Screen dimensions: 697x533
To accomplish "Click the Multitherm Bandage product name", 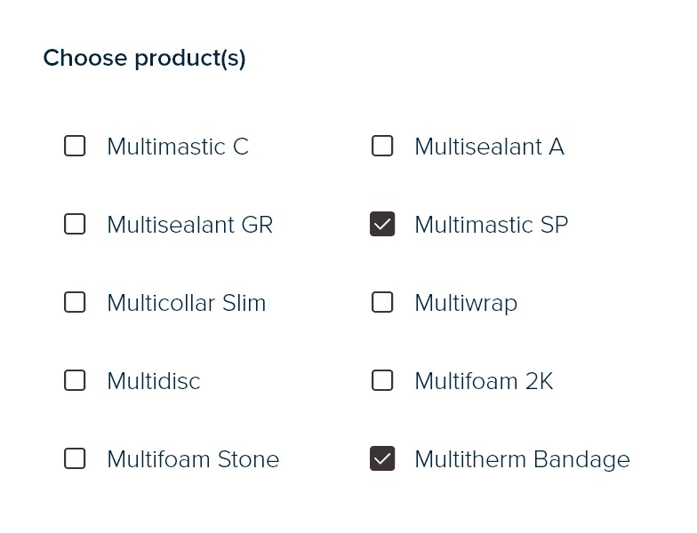I will point(522,459).
